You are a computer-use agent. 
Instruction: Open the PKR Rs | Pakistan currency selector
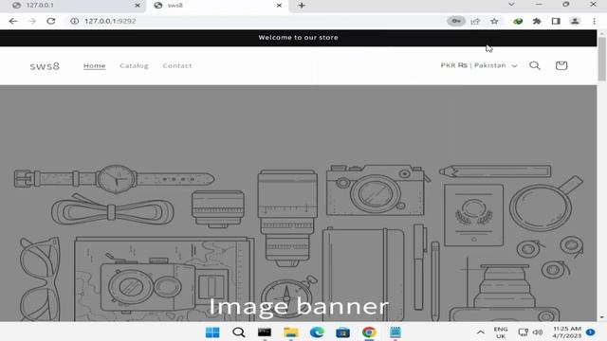(x=479, y=65)
